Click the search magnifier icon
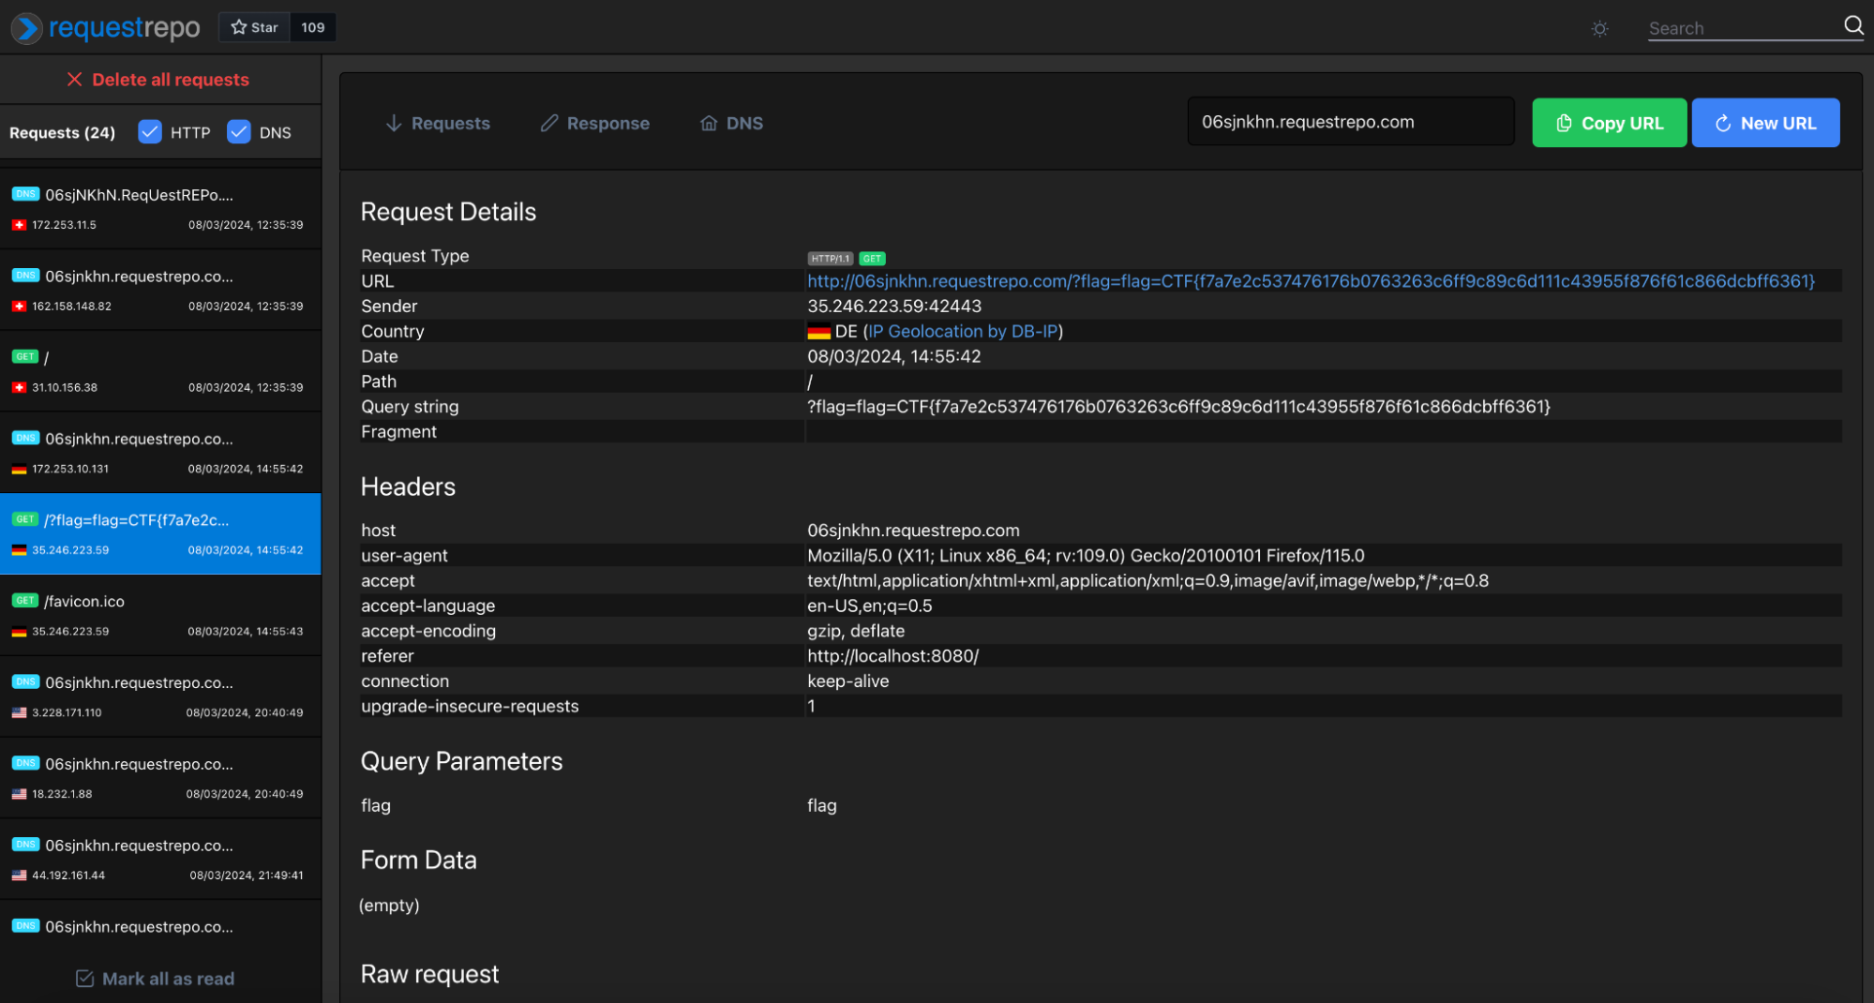Viewport: 1874px width, 1003px height. [x=1852, y=26]
